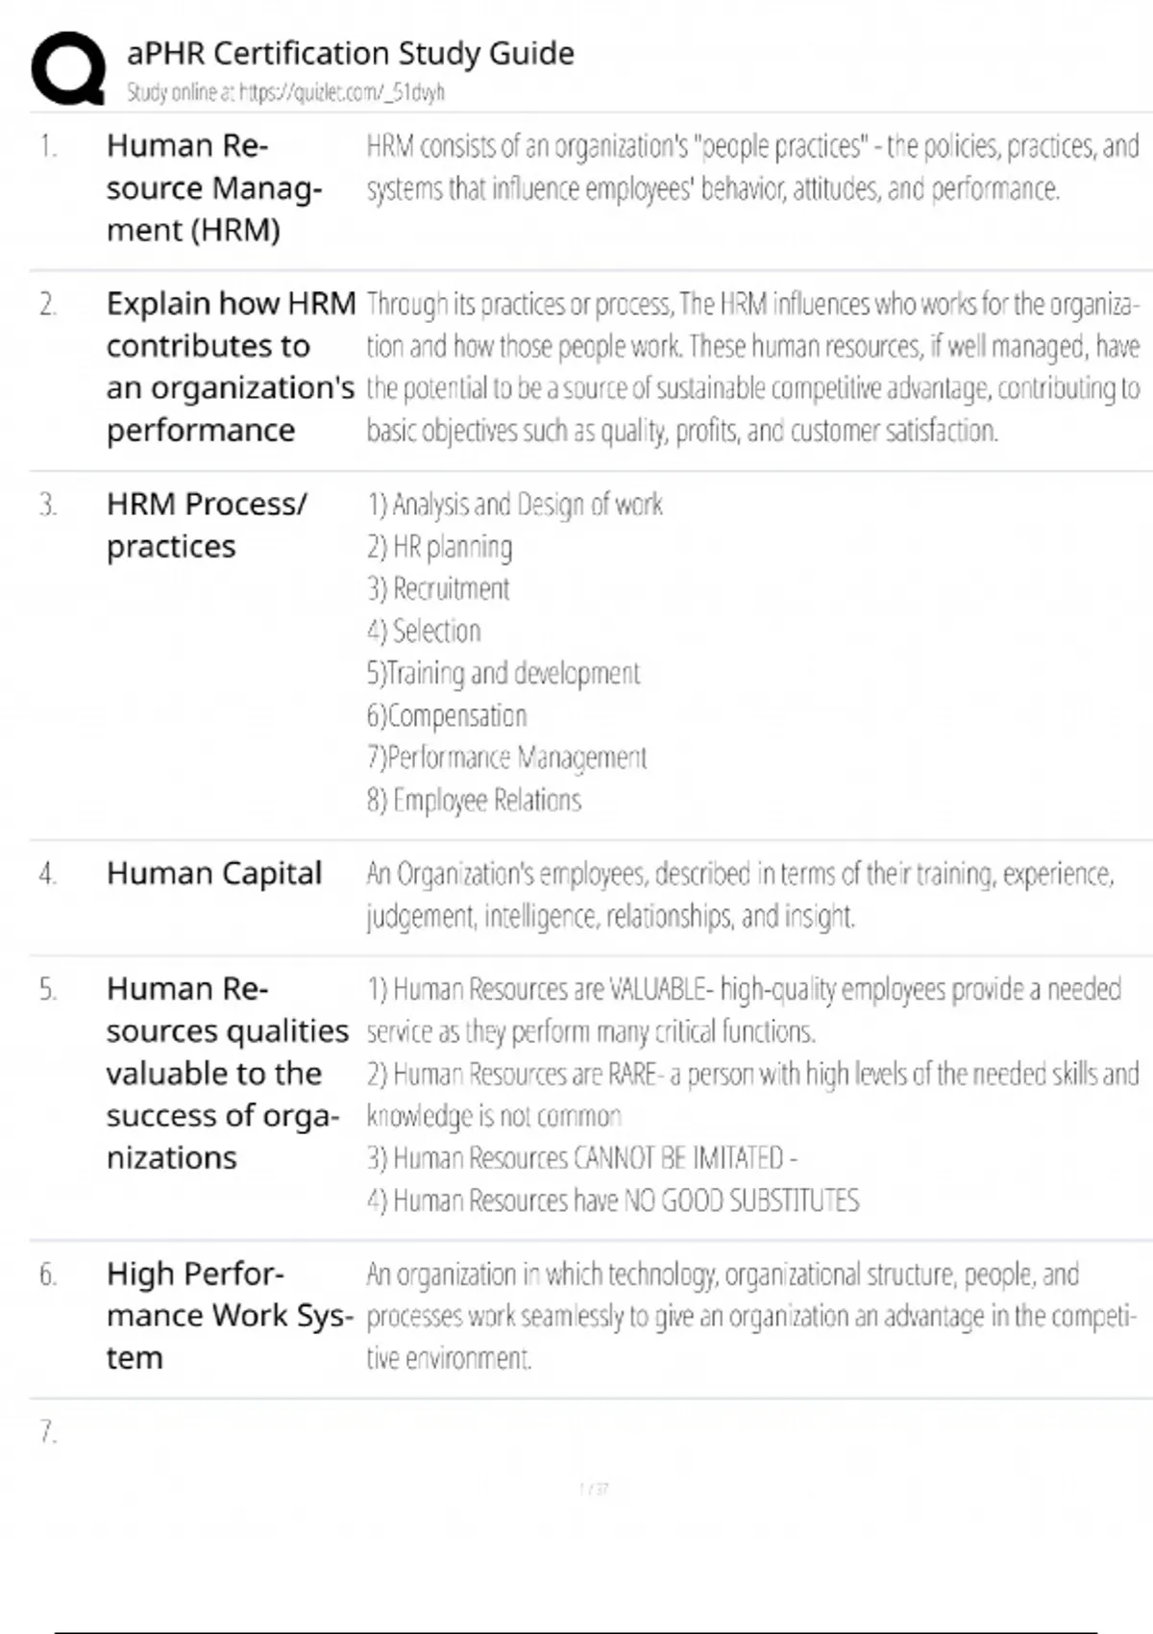Select the Performance Management list item
1153x1634 pixels.
(506, 757)
